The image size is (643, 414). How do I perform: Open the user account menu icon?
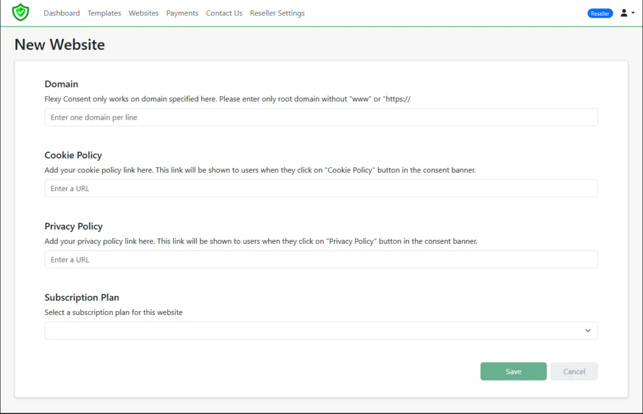(627, 13)
